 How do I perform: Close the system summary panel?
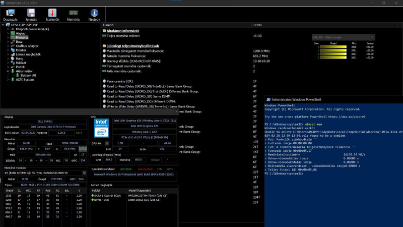click(x=176, y=111)
